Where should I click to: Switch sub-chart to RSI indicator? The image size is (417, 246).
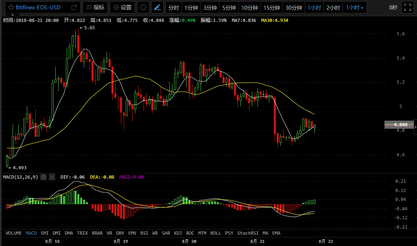coord(144,233)
